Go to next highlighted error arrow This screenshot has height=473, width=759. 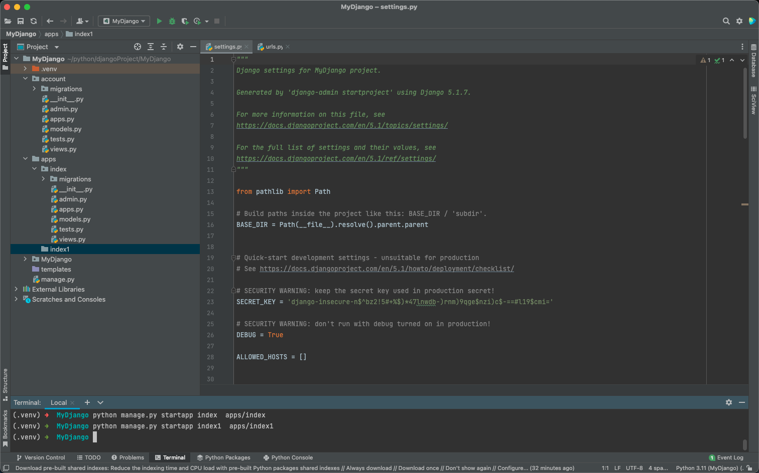(x=742, y=60)
